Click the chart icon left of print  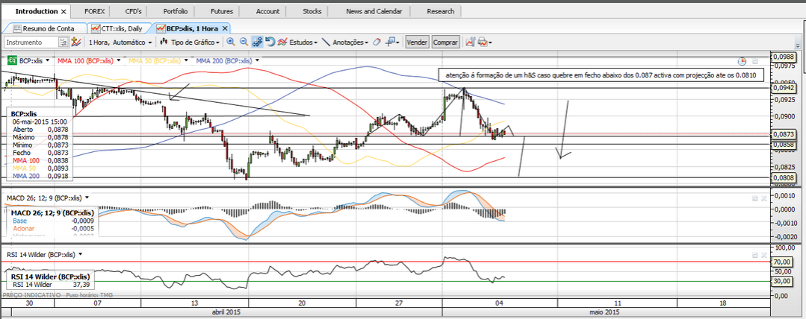point(470,42)
